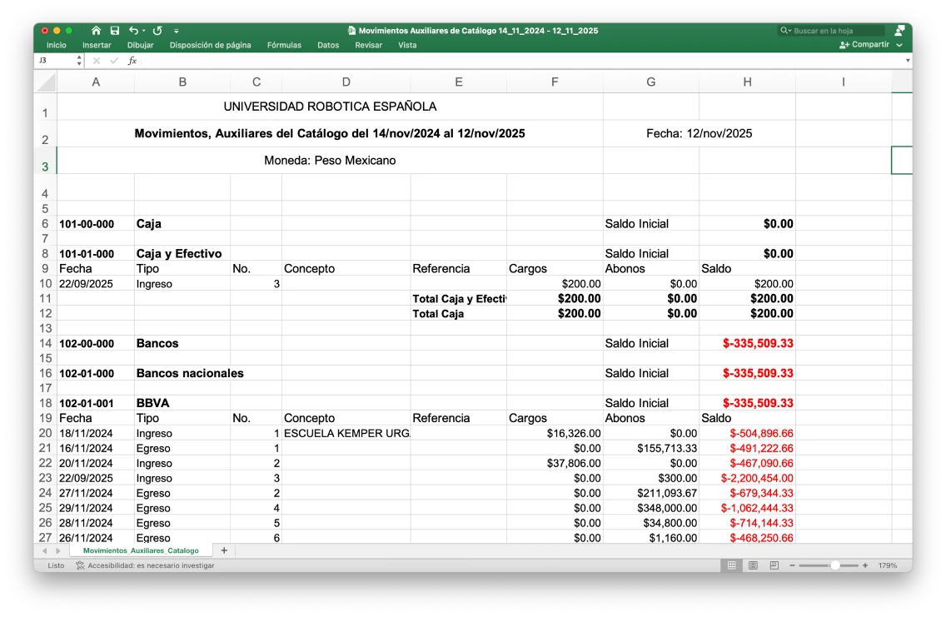Add a new sheet with the plus button

223,550
